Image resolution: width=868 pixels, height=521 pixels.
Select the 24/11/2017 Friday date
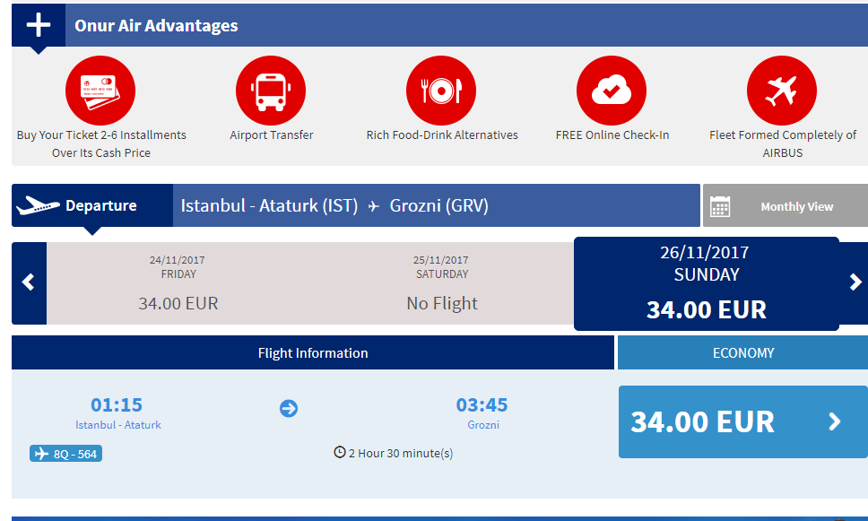[178, 283]
